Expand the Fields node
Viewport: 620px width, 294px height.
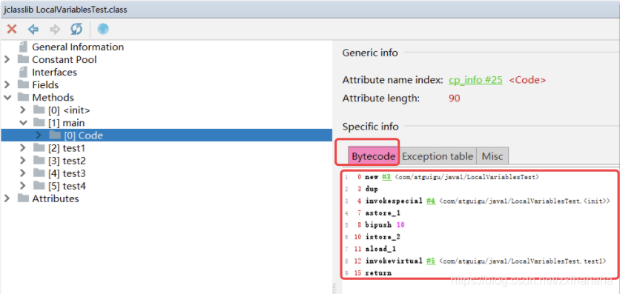click(x=7, y=85)
